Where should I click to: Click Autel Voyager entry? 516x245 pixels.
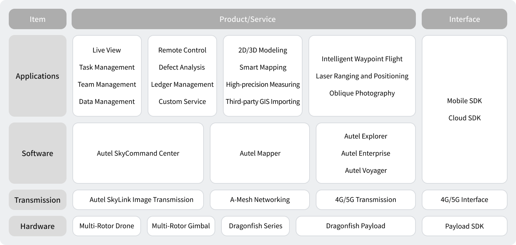pyautogui.click(x=365, y=170)
